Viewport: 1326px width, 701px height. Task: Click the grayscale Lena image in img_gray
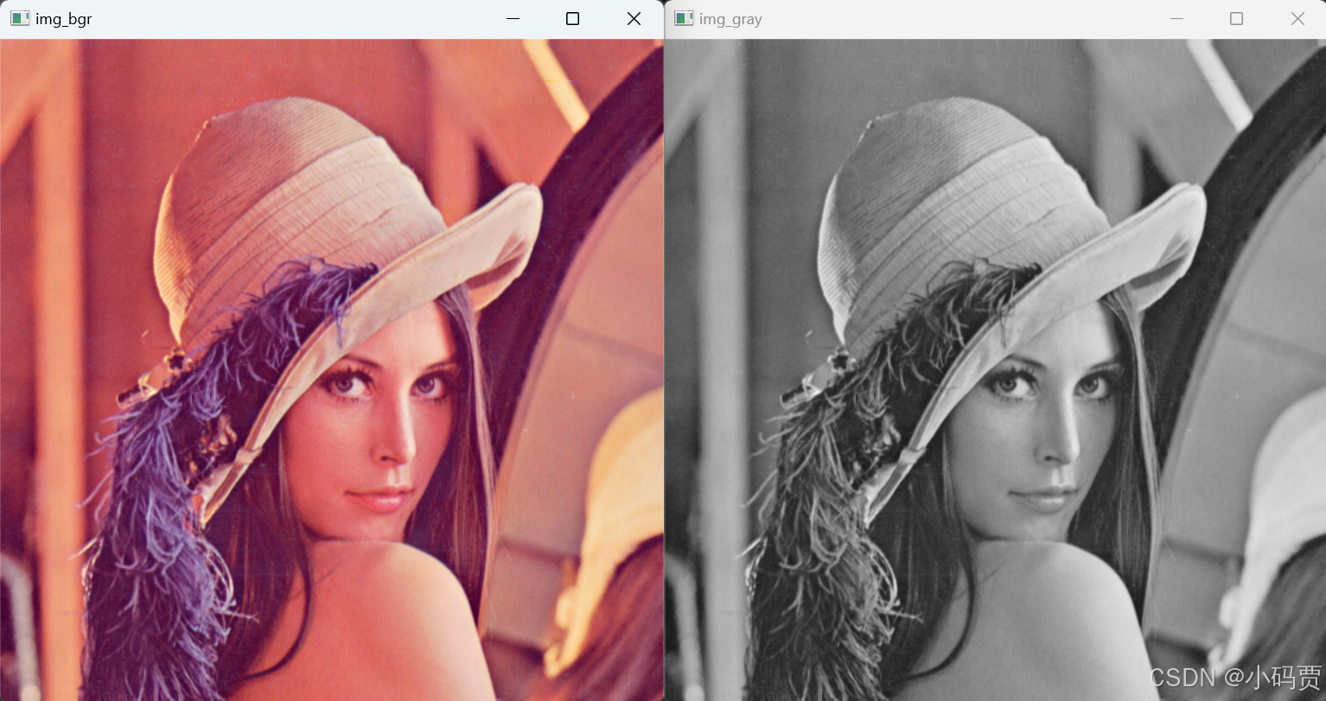tap(995, 370)
